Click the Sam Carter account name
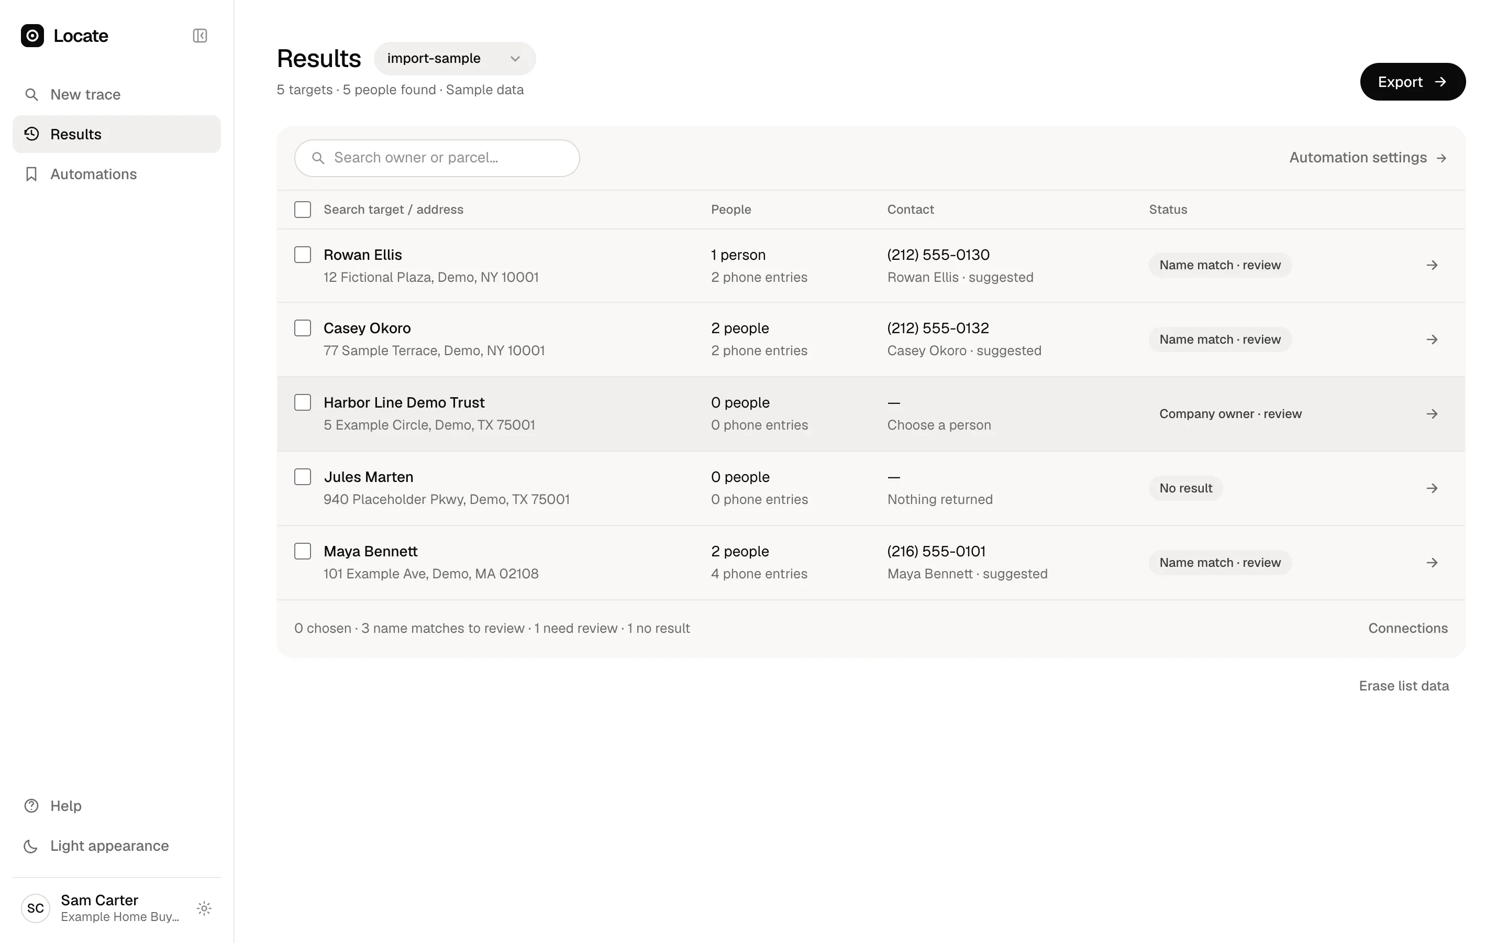Image resolution: width=1508 pixels, height=943 pixels. pos(99,900)
